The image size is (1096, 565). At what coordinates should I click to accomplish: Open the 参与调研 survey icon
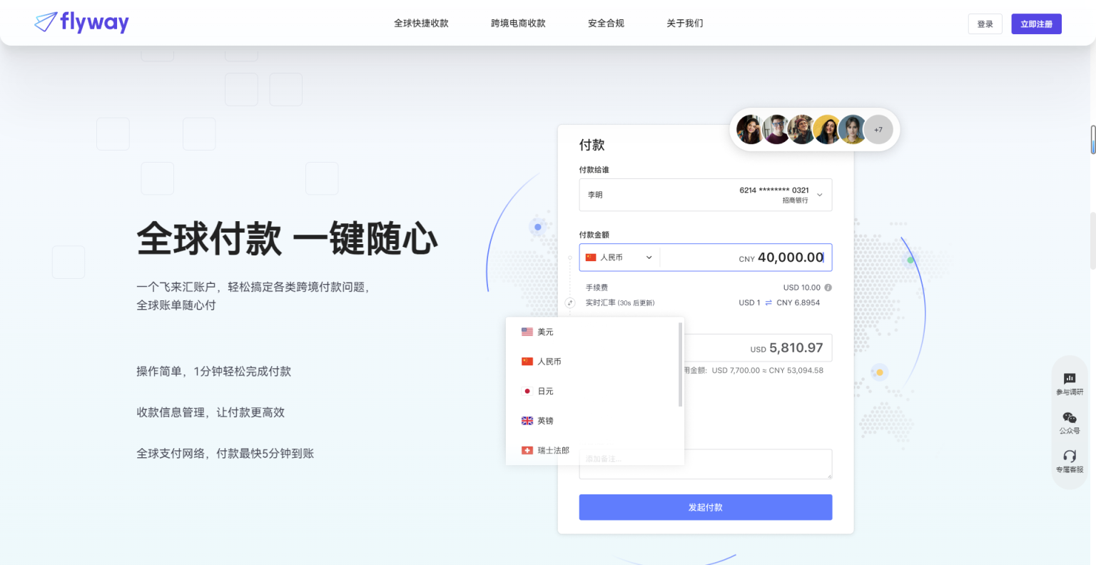[x=1069, y=379]
